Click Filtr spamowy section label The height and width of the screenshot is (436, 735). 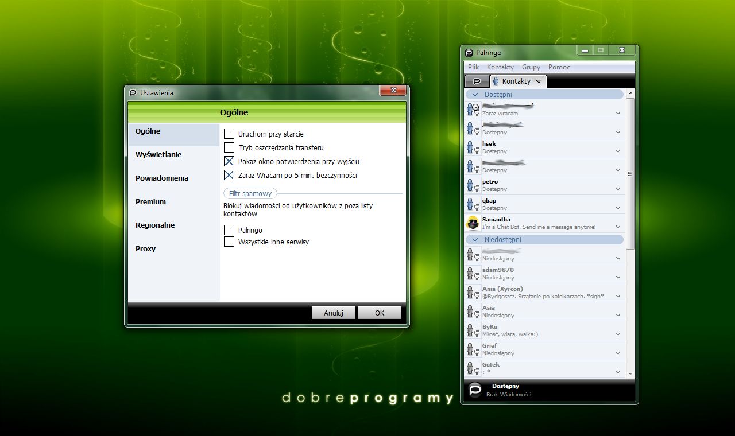click(250, 194)
